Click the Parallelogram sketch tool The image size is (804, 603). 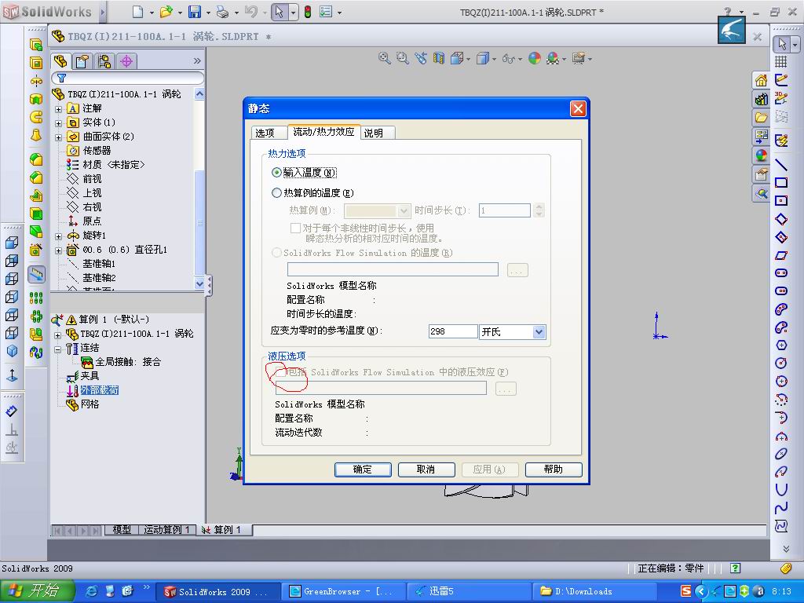[781, 255]
